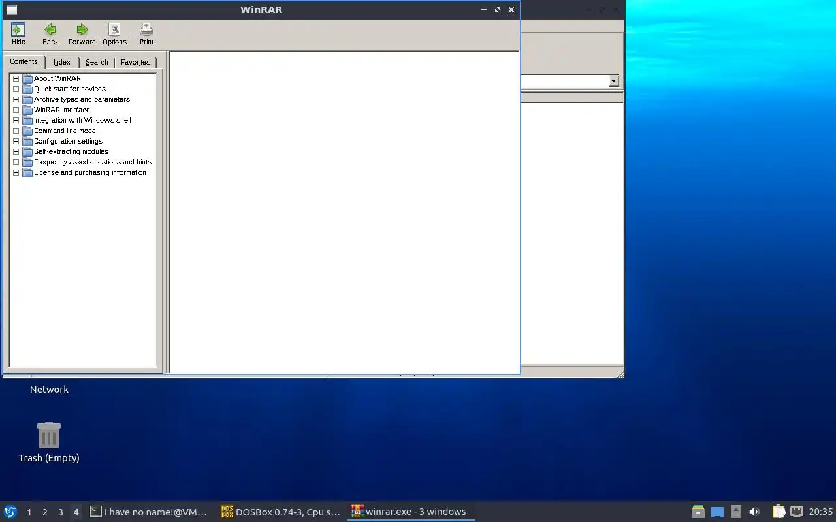This screenshot has width=836, height=522.
Task: Switch to workspace 4
Action: coord(76,512)
